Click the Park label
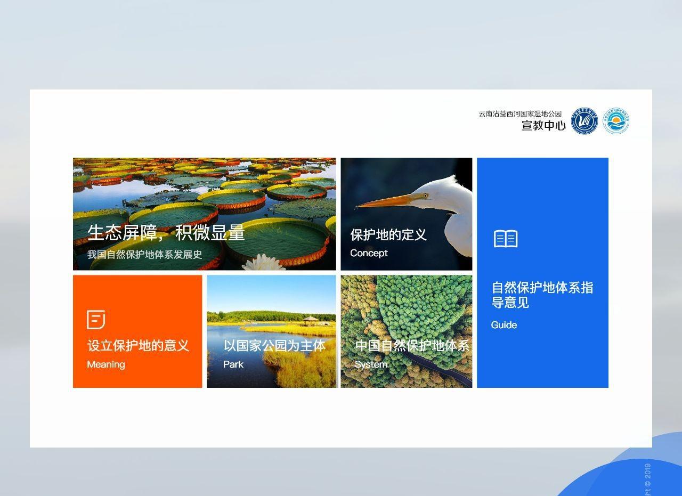This screenshot has height=496, width=682. 233,364
